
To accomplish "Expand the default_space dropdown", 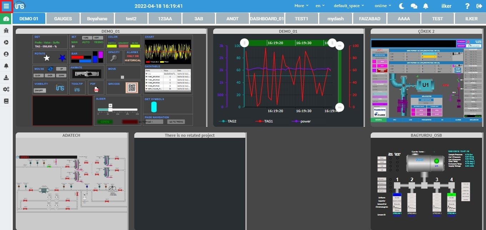I will tap(349, 6).
